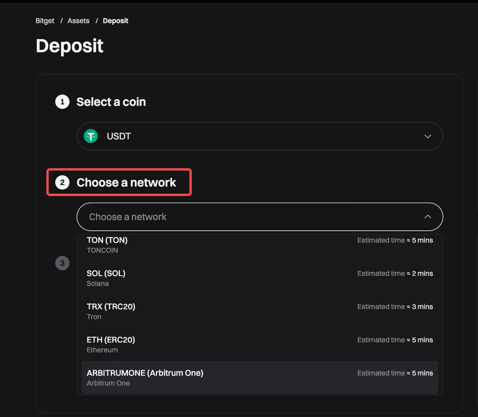Viewport: 478px width, 417px height.
Task: Click Estimated time 5 mins for TON
Action: tap(395, 240)
